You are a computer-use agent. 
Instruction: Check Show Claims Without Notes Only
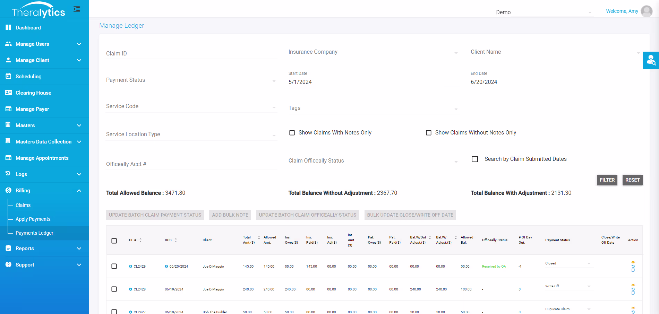tap(429, 133)
